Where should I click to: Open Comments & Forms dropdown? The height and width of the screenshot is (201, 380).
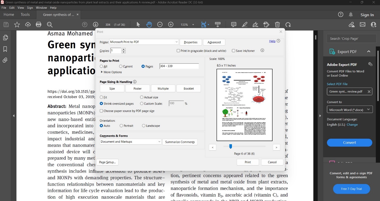click(x=131, y=142)
